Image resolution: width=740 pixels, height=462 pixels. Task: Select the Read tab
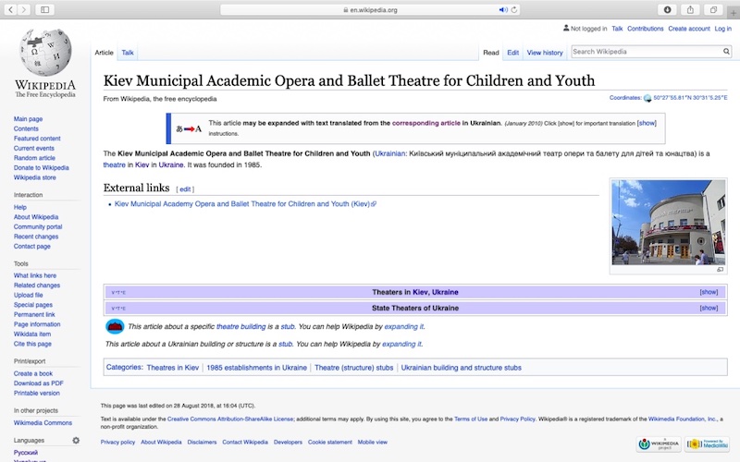[491, 53]
